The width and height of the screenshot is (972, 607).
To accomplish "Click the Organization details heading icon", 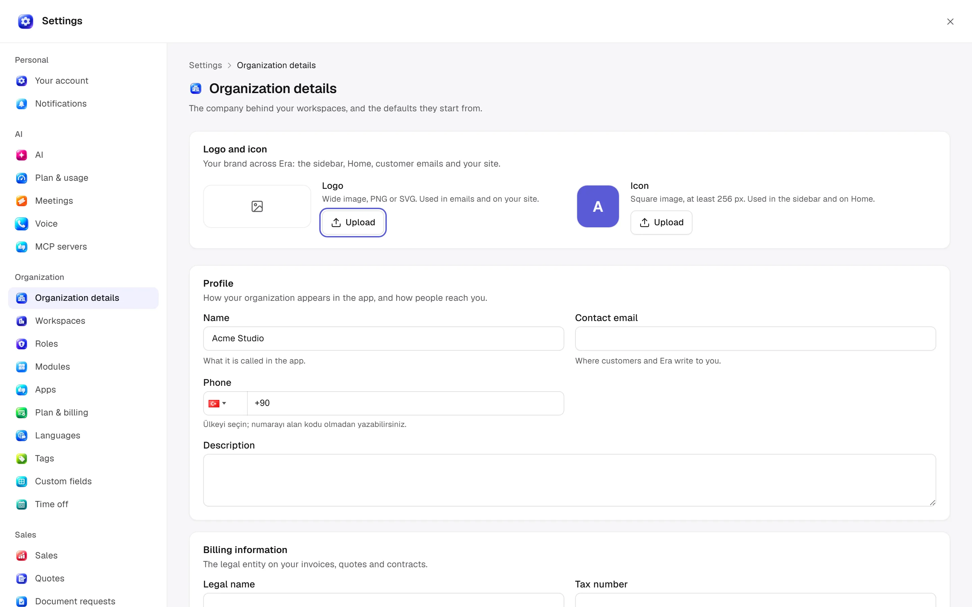I will point(196,88).
